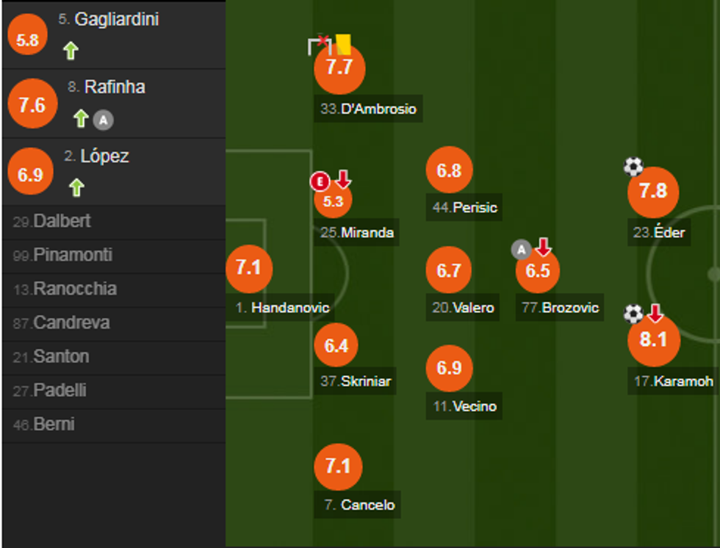Select Ranocchia from the substitutes list
720x548 pixels.
(x=64, y=289)
